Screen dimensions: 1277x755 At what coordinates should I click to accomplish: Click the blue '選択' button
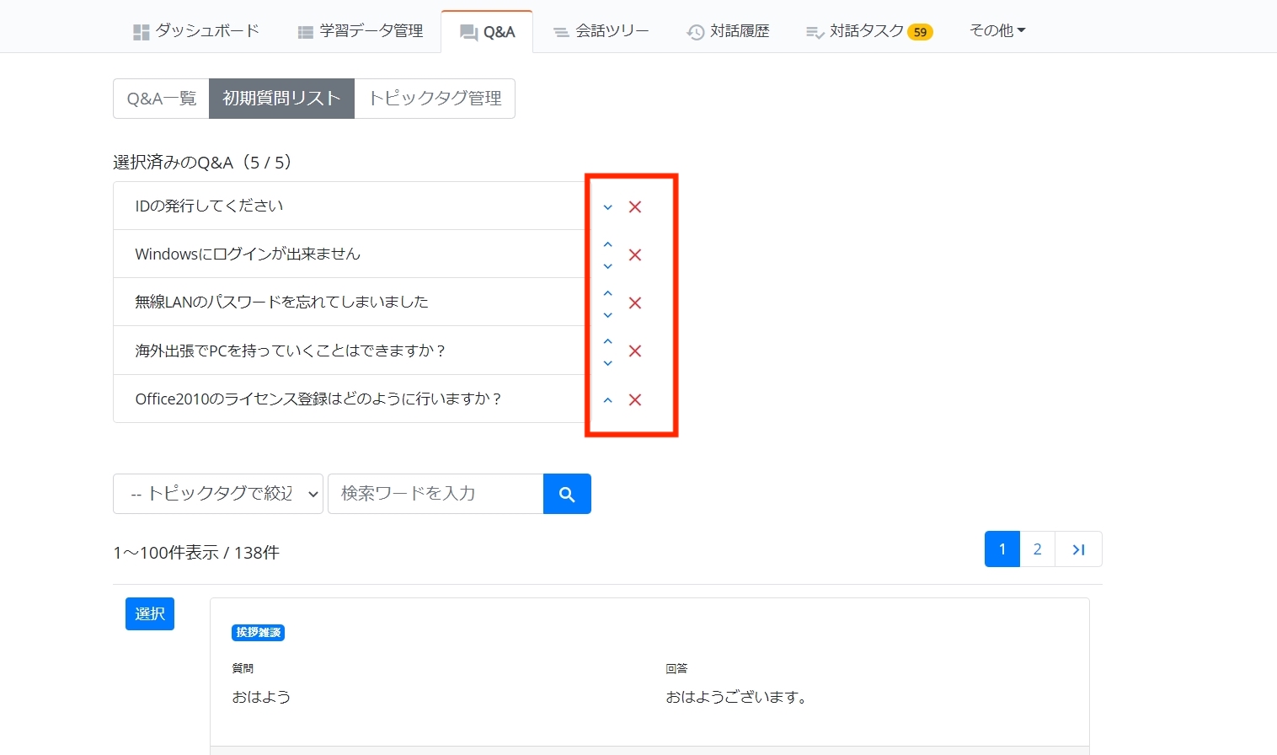(150, 613)
